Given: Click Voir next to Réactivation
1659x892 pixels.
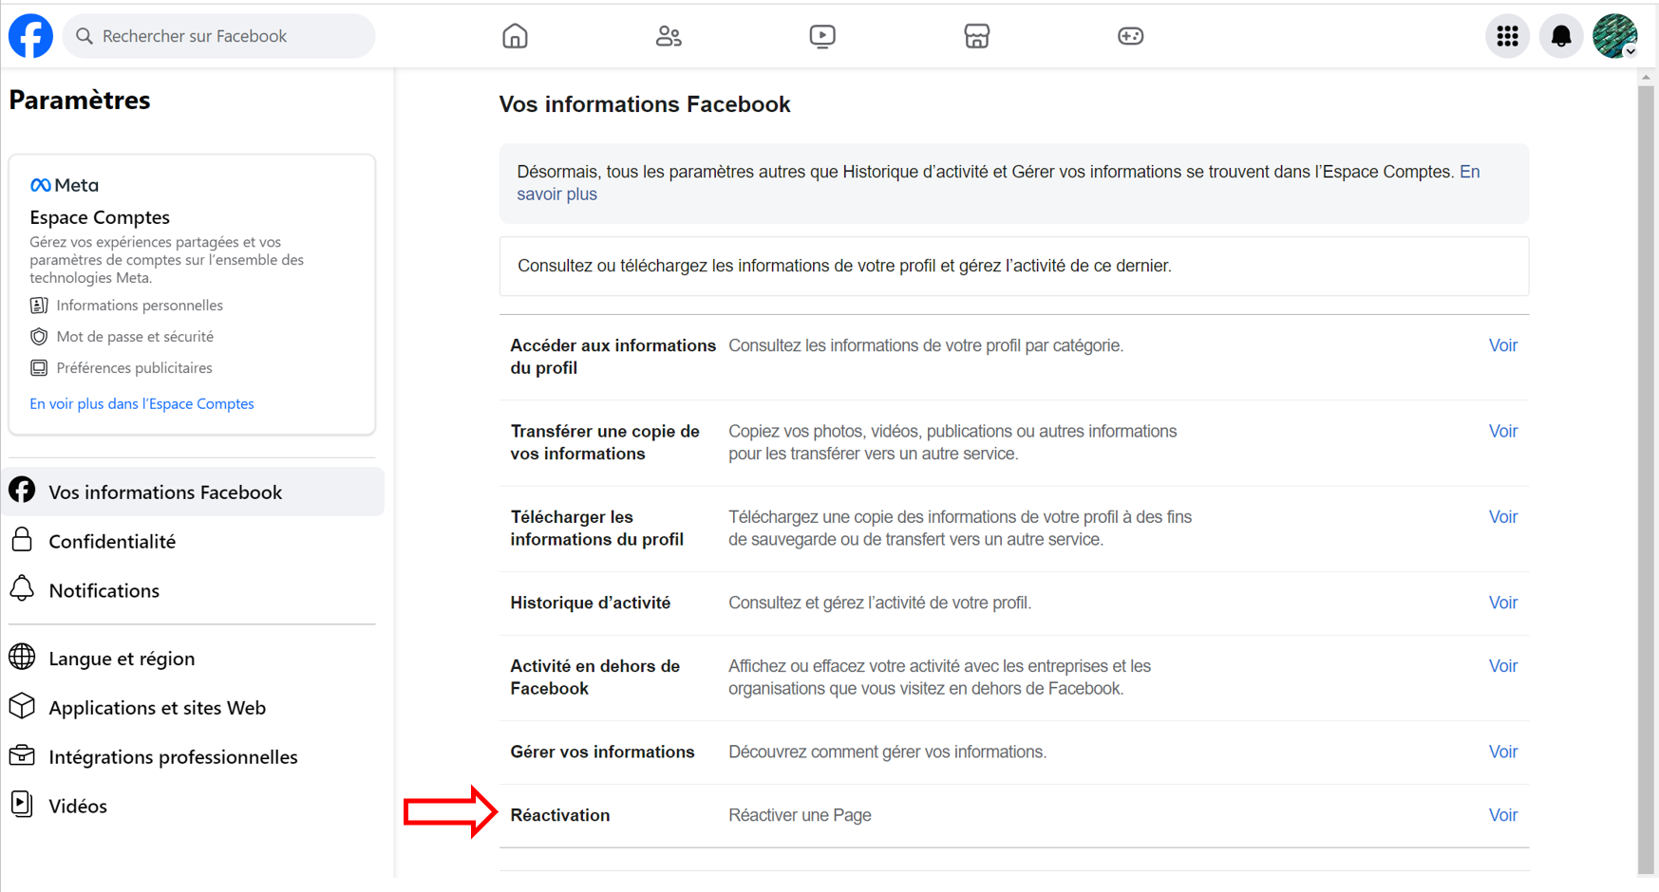Looking at the screenshot, I should [x=1502, y=815].
